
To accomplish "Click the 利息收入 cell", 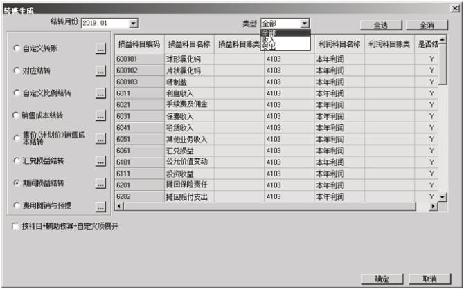I will [189, 93].
